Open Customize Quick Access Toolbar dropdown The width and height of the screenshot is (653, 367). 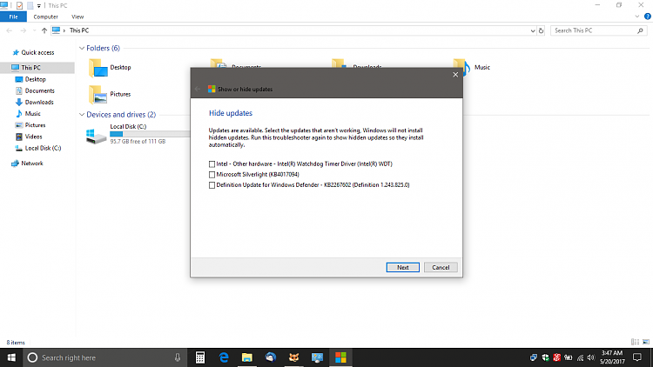tap(38, 6)
